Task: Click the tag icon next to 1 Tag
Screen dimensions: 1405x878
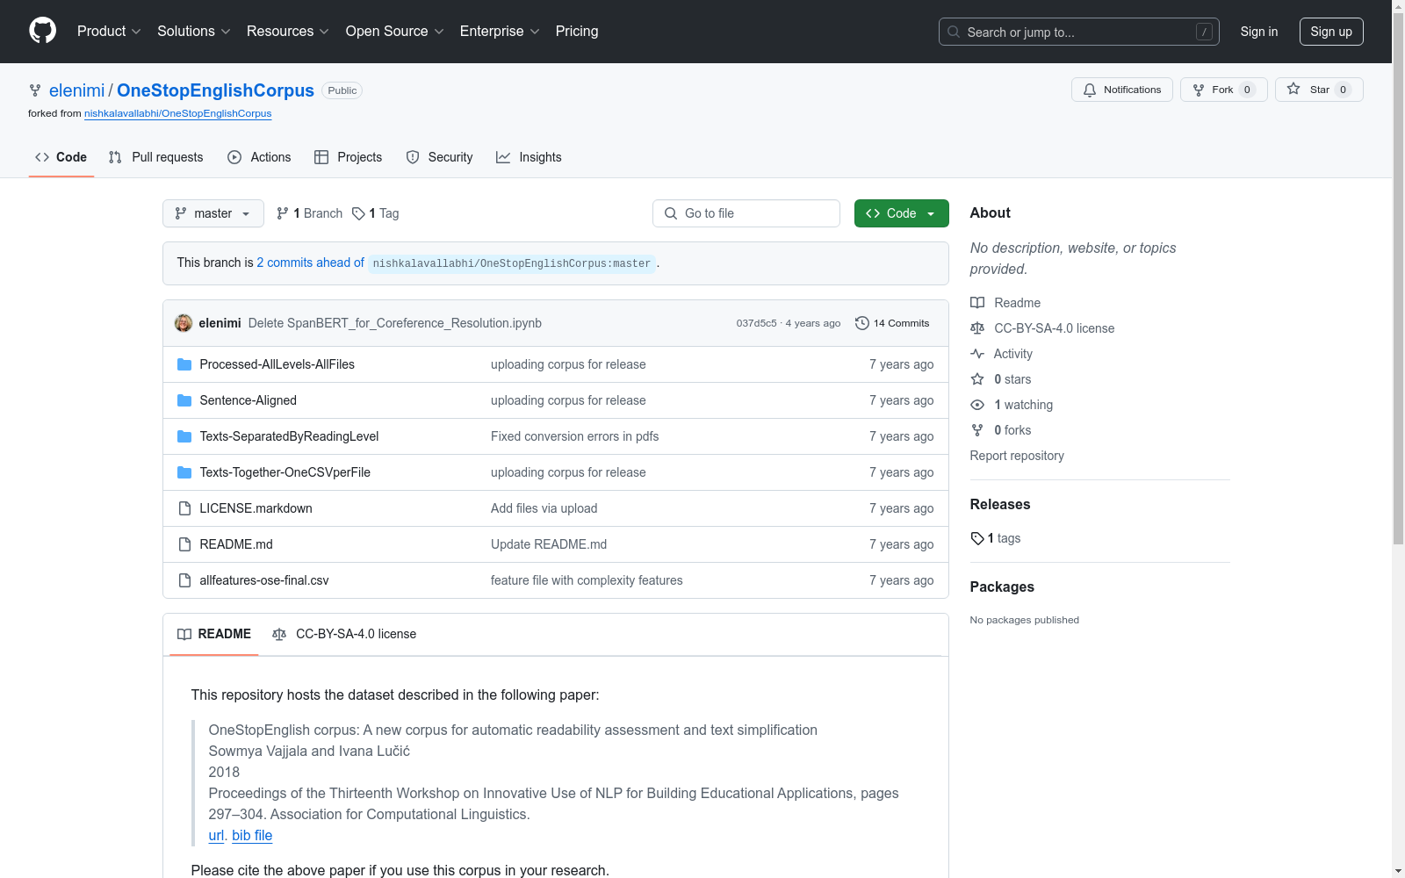Action: point(358,213)
